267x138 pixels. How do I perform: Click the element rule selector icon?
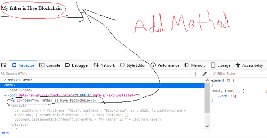228,81
